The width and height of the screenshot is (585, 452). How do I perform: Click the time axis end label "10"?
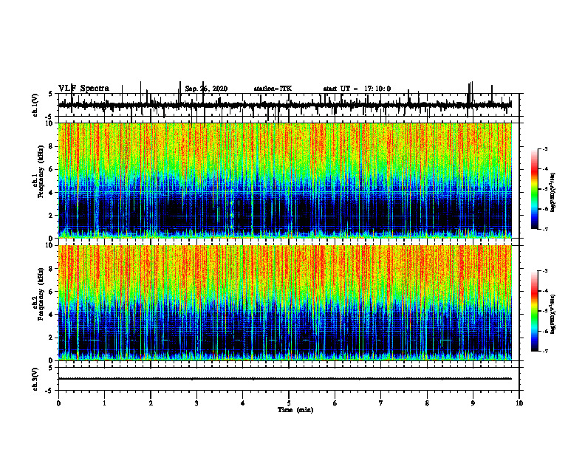[x=519, y=403]
